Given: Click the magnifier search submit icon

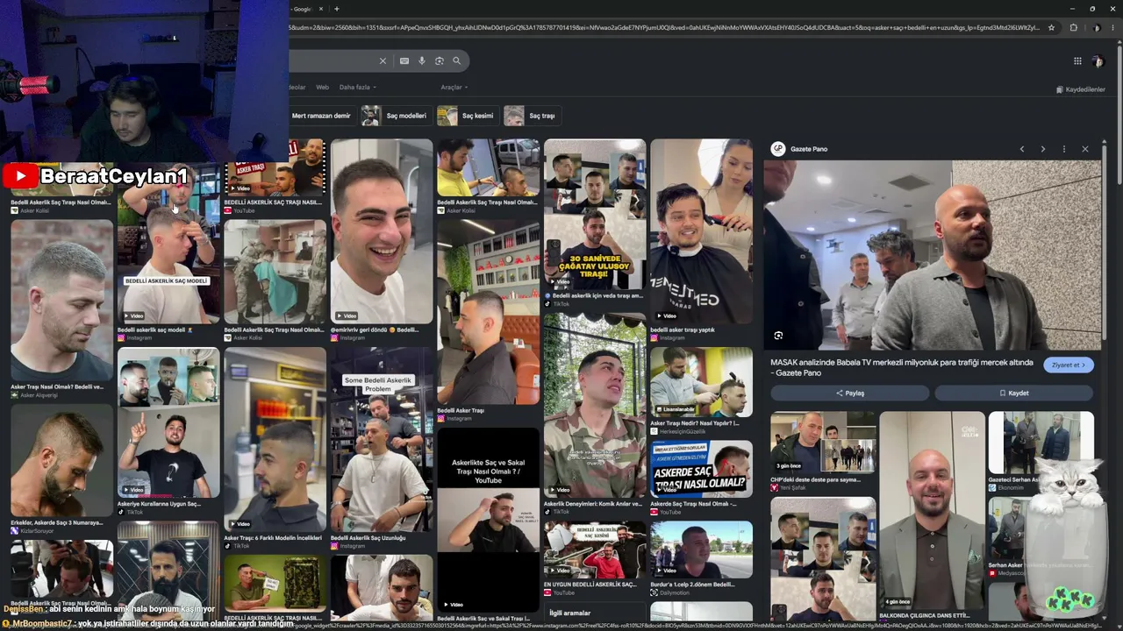Looking at the screenshot, I should coord(456,60).
